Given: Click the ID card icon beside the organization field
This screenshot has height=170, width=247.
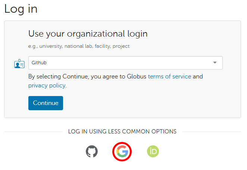Looking at the screenshot, I should click(19, 64).
